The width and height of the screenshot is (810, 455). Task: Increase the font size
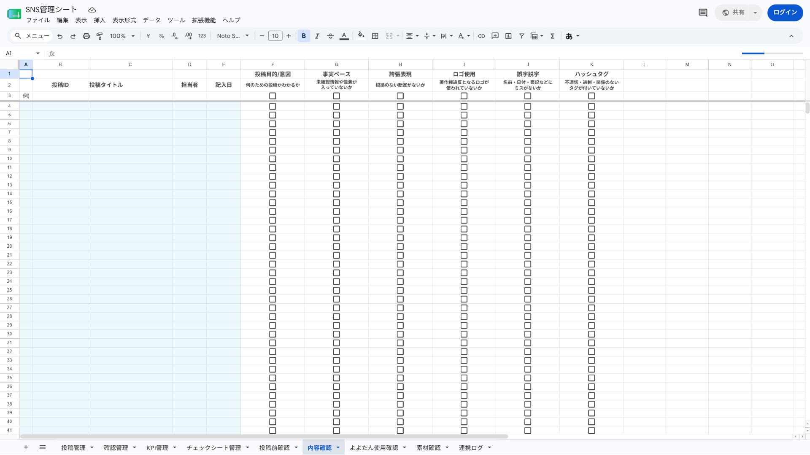(289, 36)
